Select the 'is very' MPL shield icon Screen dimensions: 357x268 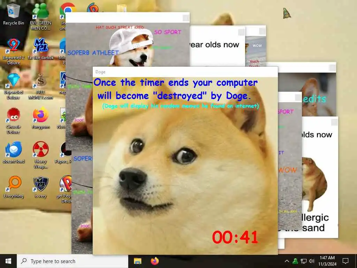tap(40, 187)
